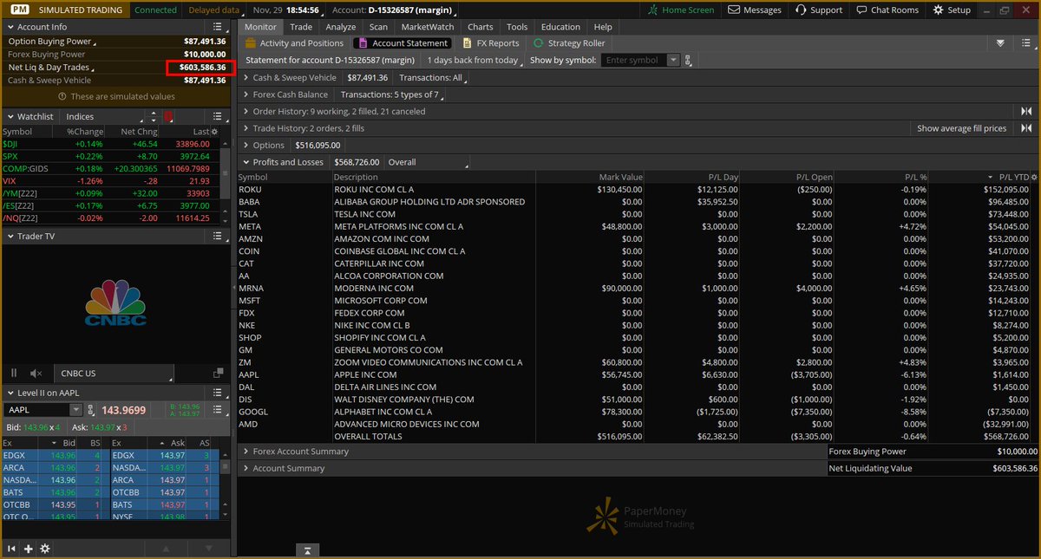Click Show average fill prices
This screenshot has width=1041, height=559.
pyautogui.click(x=962, y=128)
